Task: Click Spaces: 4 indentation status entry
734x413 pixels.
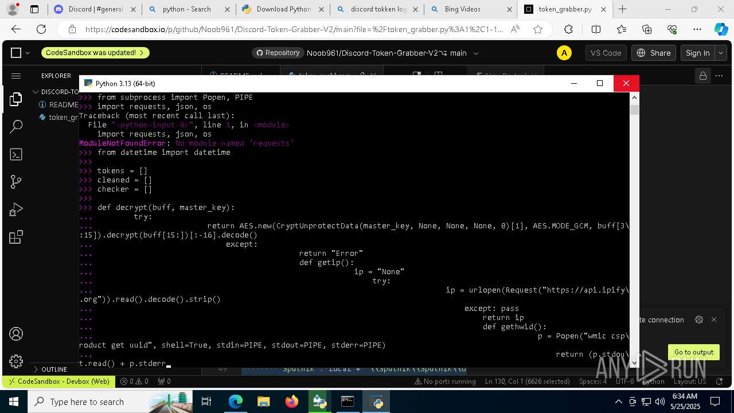Action: [592, 381]
